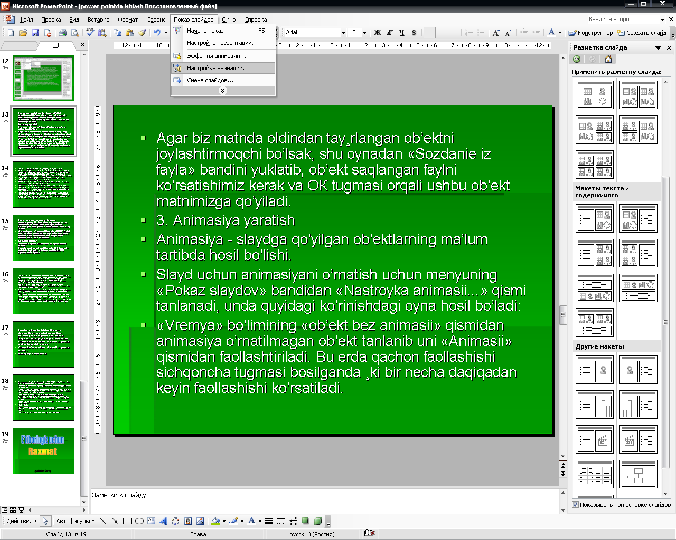Viewport: 676px width, 540px height.
Task: Click the Home icon in the task pane
Action: (x=608, y=59)
